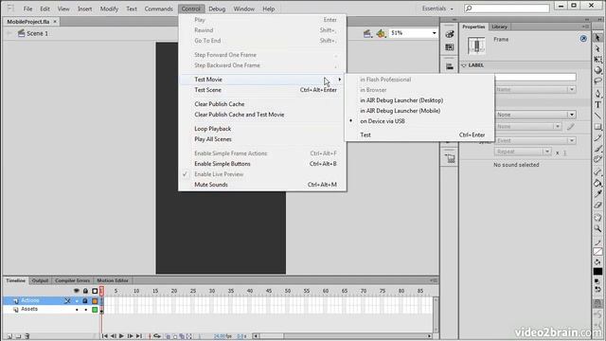Select the Selection arrow tool
Viewport: 606px width, 341px height.
point(597,38)
